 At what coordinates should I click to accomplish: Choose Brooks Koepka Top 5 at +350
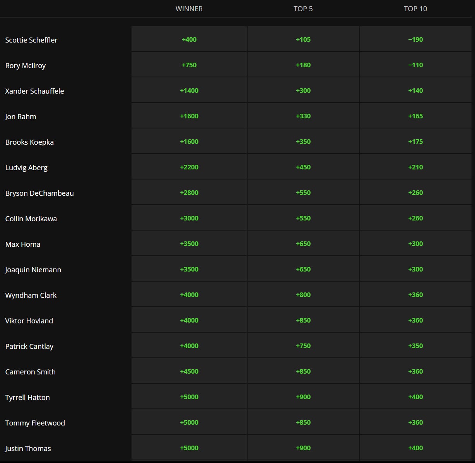(303, 142)
